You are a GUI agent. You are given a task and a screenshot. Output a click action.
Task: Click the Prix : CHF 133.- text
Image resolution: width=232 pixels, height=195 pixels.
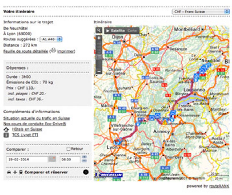tap(21, 88)
